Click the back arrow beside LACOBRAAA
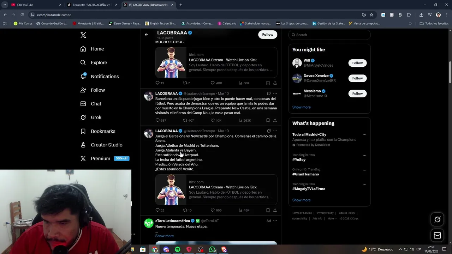The width and height of the screenshot is (452, 254). (147, 35)
